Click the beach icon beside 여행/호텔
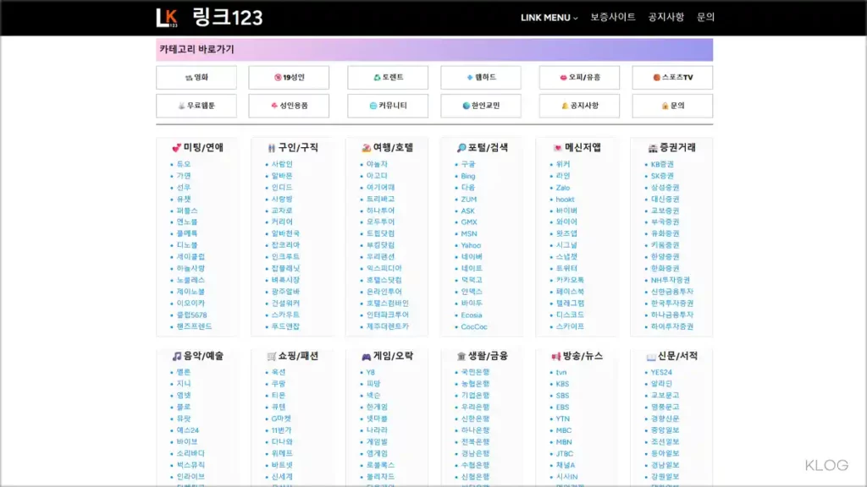This screenshot has height=487, width=867. (366, 148)
